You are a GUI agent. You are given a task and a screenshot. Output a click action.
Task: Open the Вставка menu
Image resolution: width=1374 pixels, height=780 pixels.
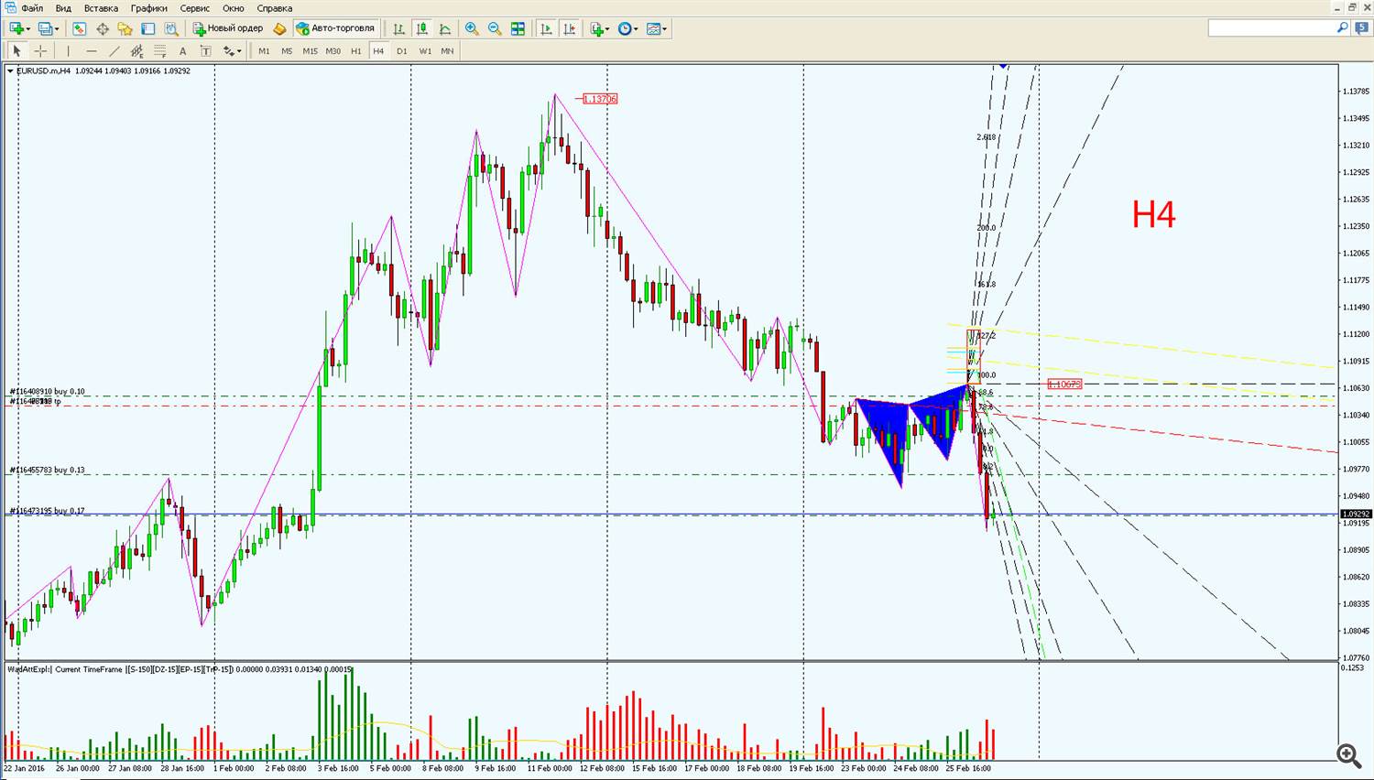(101, 8)
